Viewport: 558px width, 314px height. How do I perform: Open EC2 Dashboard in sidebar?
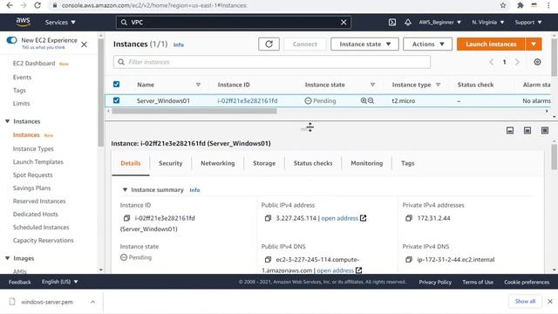[x=34, y=64]
